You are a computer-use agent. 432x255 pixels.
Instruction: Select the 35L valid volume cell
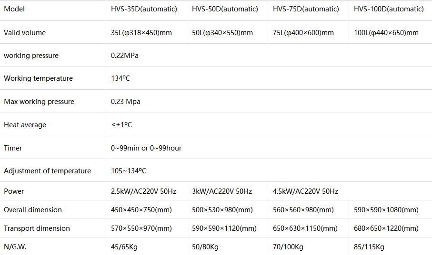(141, 33)
